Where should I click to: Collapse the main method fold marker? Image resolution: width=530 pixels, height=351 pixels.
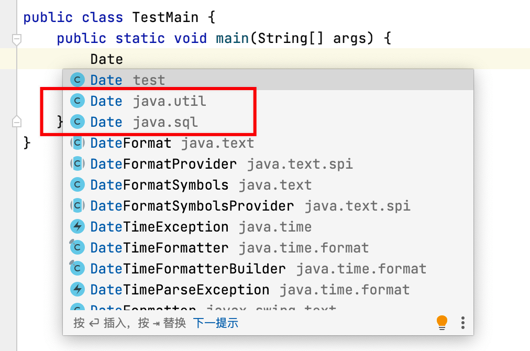[x=17, y=39]
